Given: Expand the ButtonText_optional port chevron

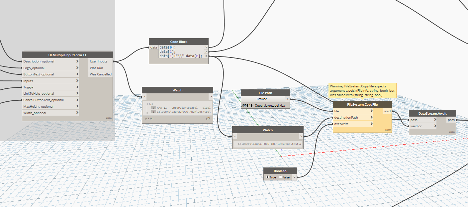Looking at the screenshot, I should pyautogui.click(x=77, y=74).
